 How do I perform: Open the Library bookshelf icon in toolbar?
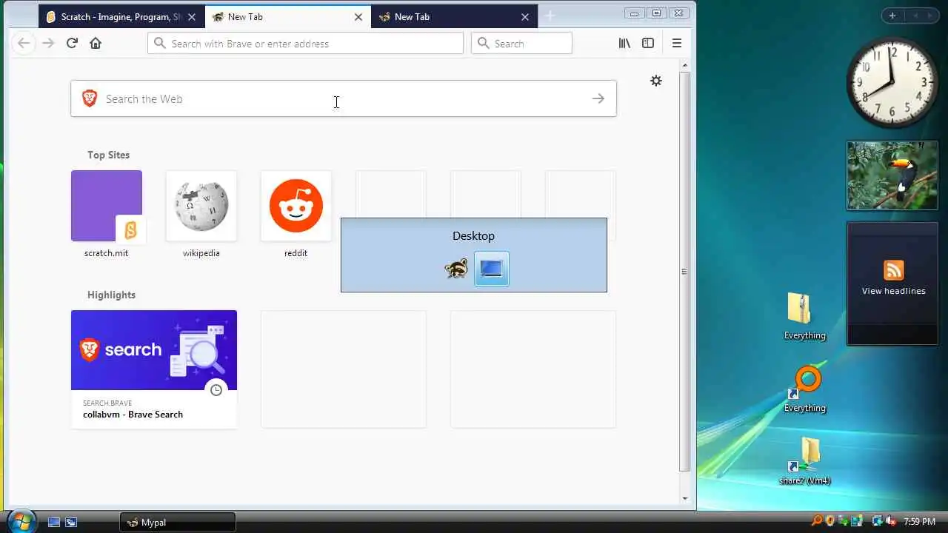[624, 43]
